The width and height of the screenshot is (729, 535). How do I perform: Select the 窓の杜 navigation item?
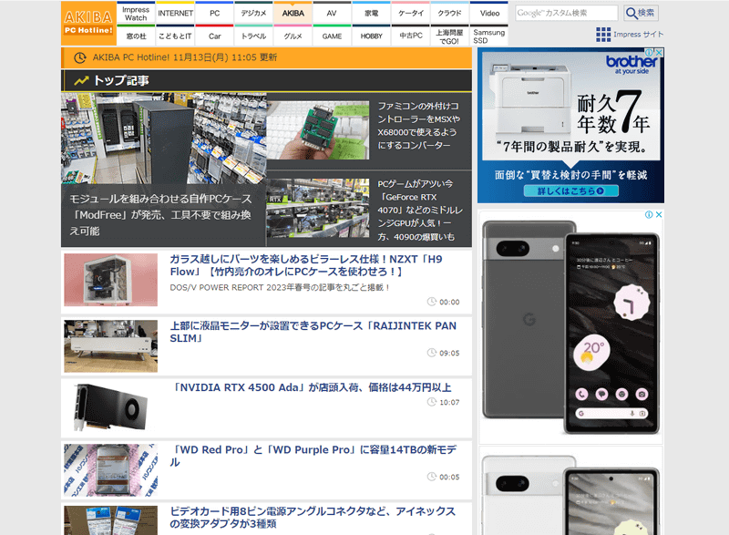tap(136, 35)
